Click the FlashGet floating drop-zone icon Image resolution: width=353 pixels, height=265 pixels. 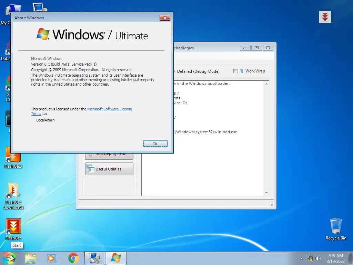coord(325,17)
